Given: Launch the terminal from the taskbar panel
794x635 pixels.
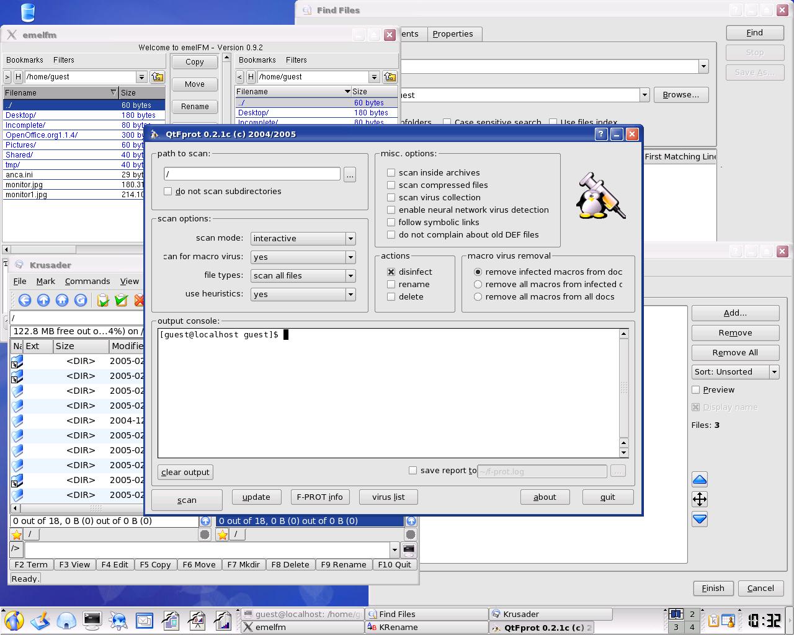Looking at the screenshot, I should click(92, 620).
